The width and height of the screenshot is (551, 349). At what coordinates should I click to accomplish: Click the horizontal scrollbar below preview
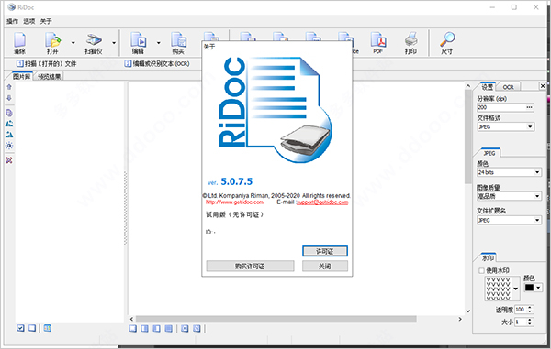[276, 319]
